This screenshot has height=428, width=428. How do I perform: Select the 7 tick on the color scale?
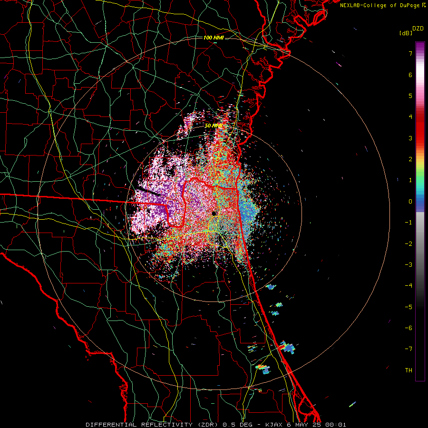point(410,53)
